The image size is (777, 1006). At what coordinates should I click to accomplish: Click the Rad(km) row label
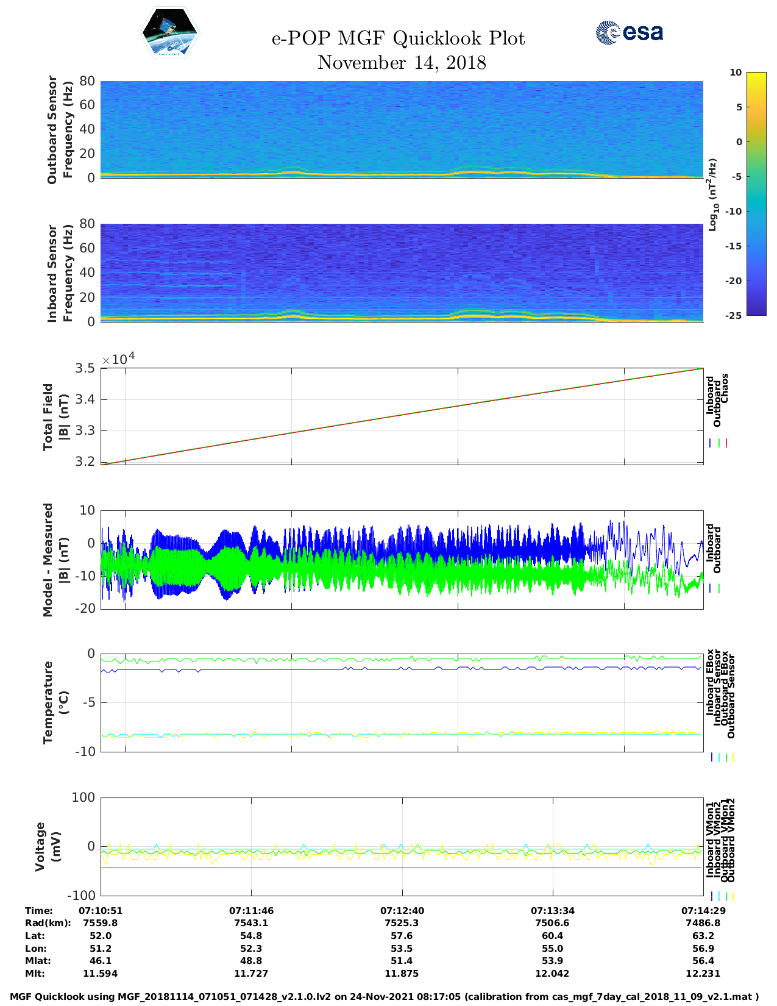pyautogui.click(x=48, y=923)
